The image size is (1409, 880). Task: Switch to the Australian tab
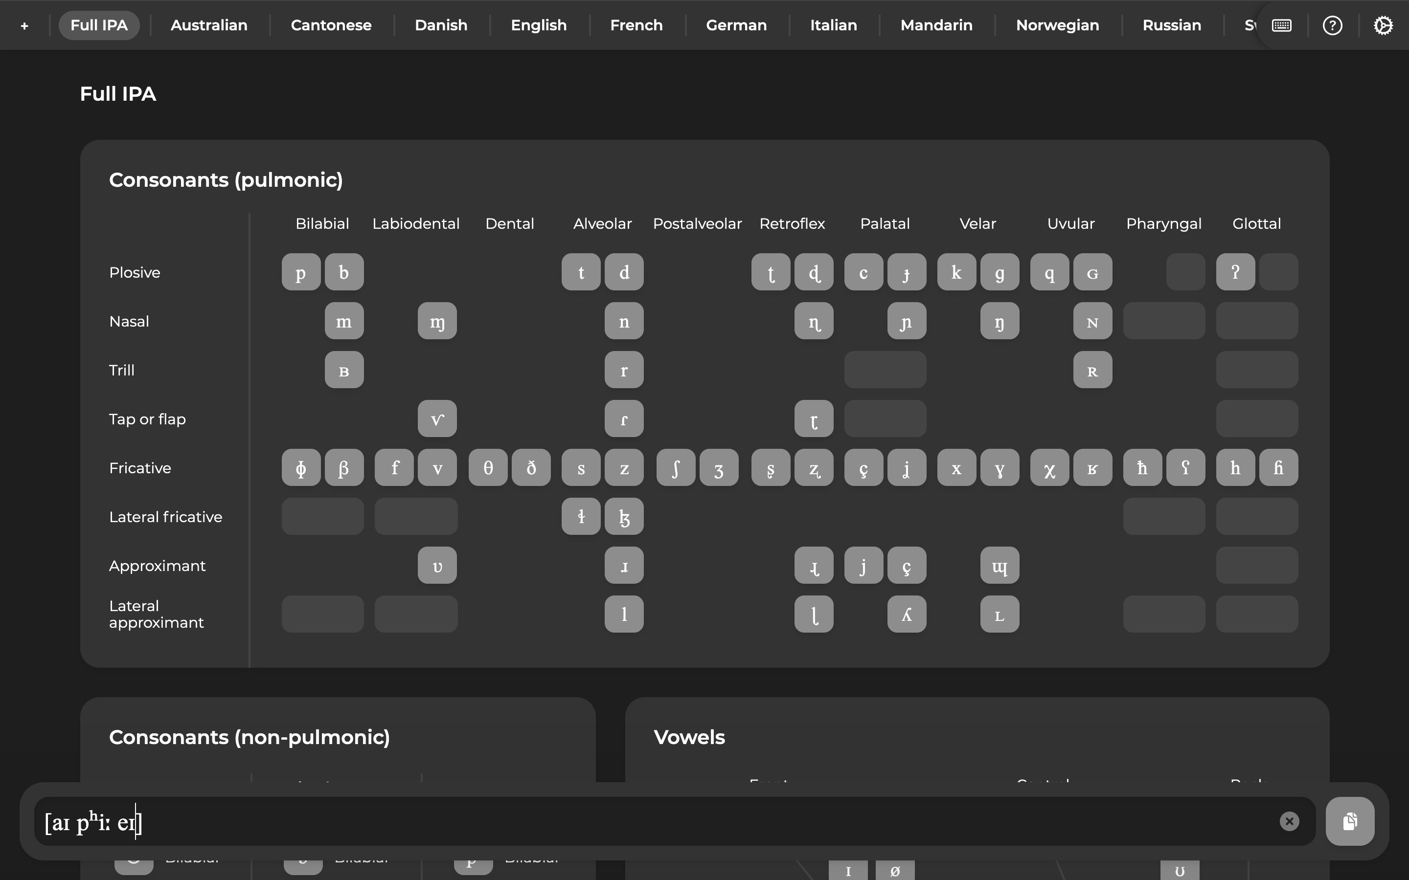[209, 25]
